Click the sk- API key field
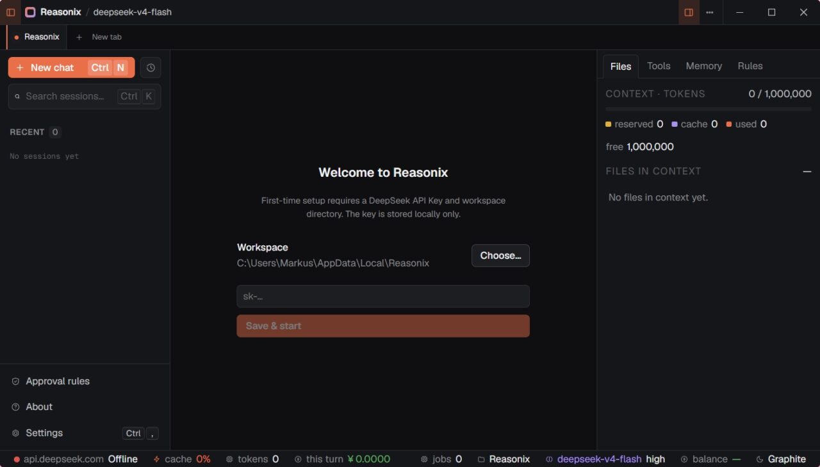This screenshot has height=467, width=820. 383,297
